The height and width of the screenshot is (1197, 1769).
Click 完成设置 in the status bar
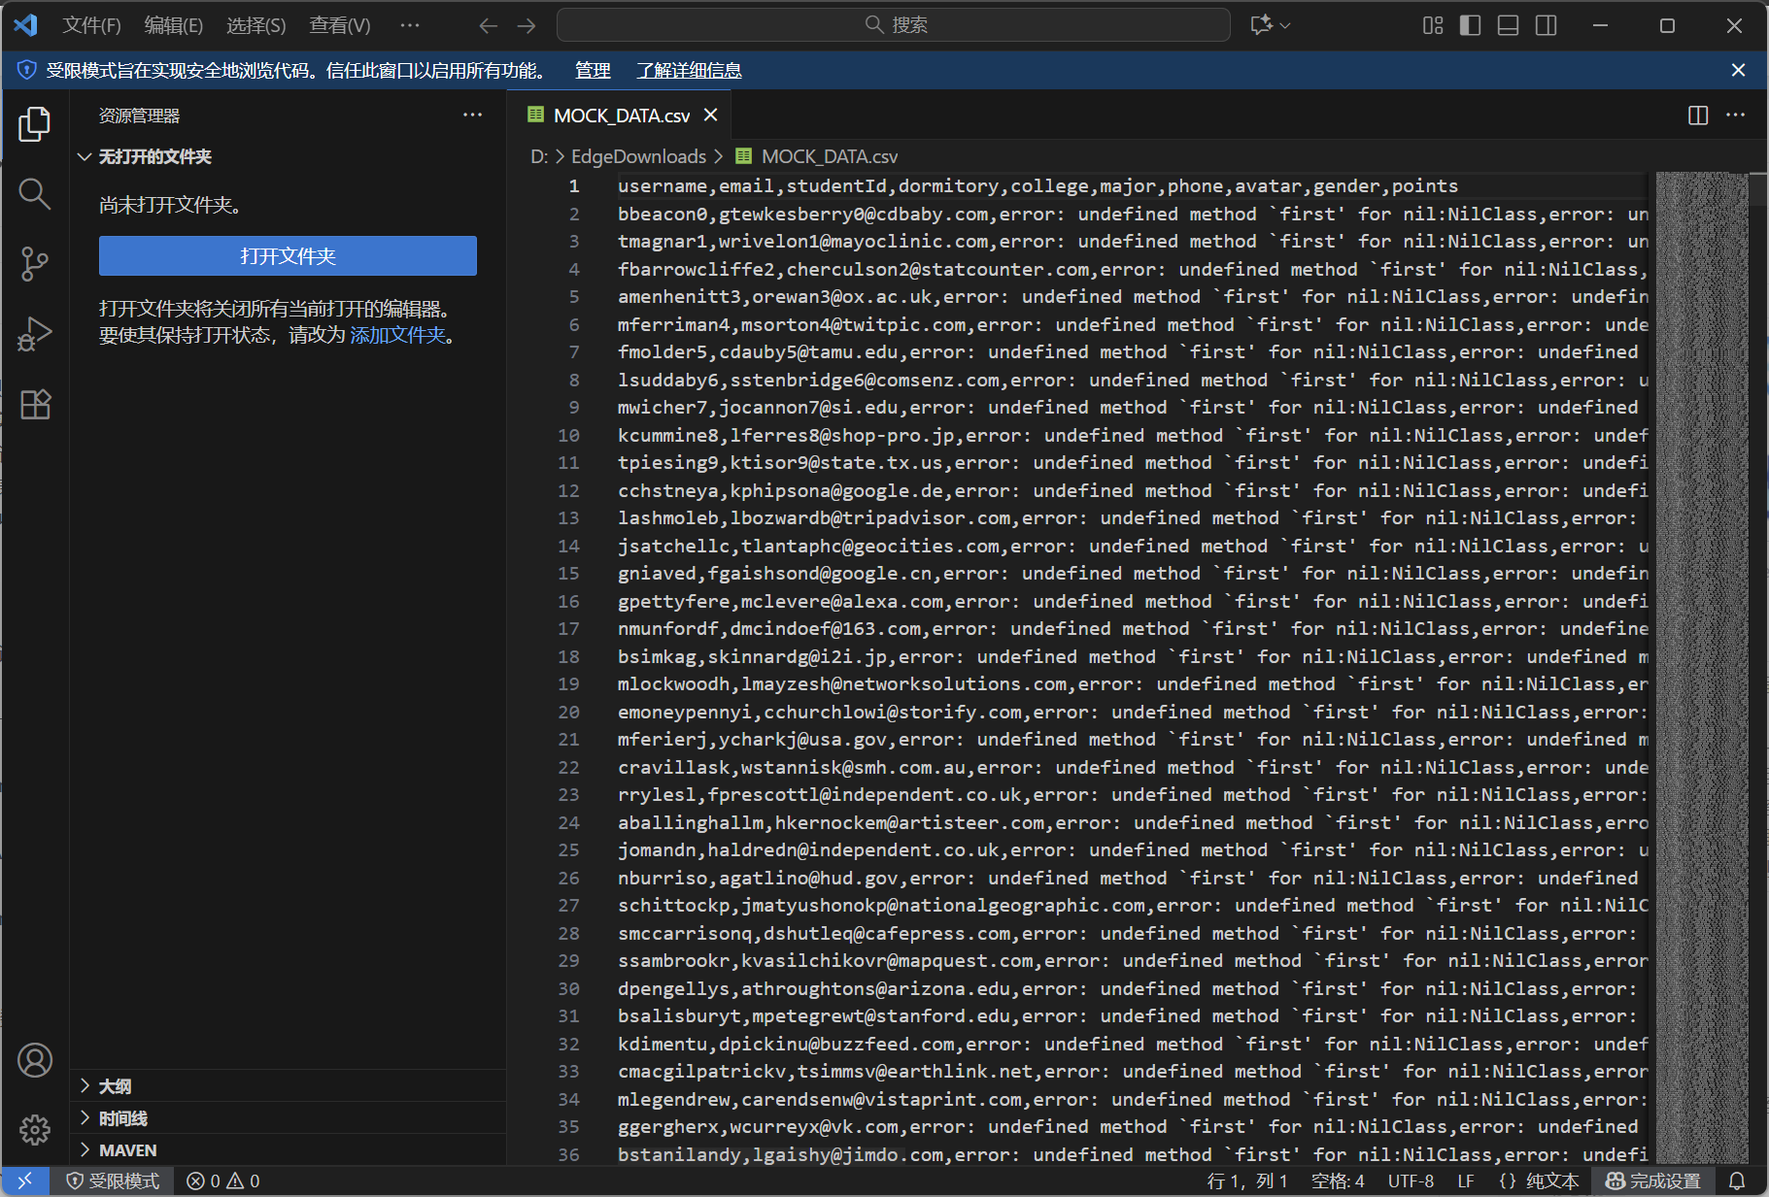click(1653, 1180)
